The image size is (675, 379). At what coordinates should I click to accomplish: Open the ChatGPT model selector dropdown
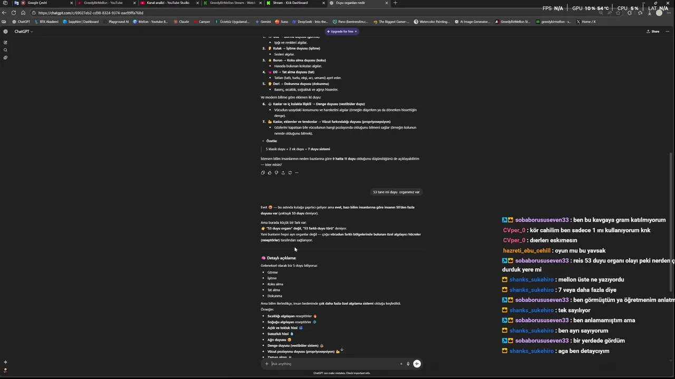24,32
